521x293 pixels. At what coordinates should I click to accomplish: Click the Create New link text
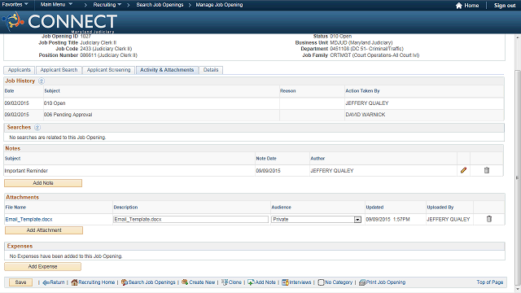[x=202, y=282]
